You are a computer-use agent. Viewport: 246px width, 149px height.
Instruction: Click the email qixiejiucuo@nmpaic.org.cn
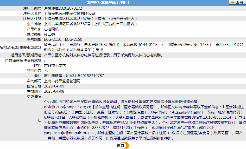point(67,107)
